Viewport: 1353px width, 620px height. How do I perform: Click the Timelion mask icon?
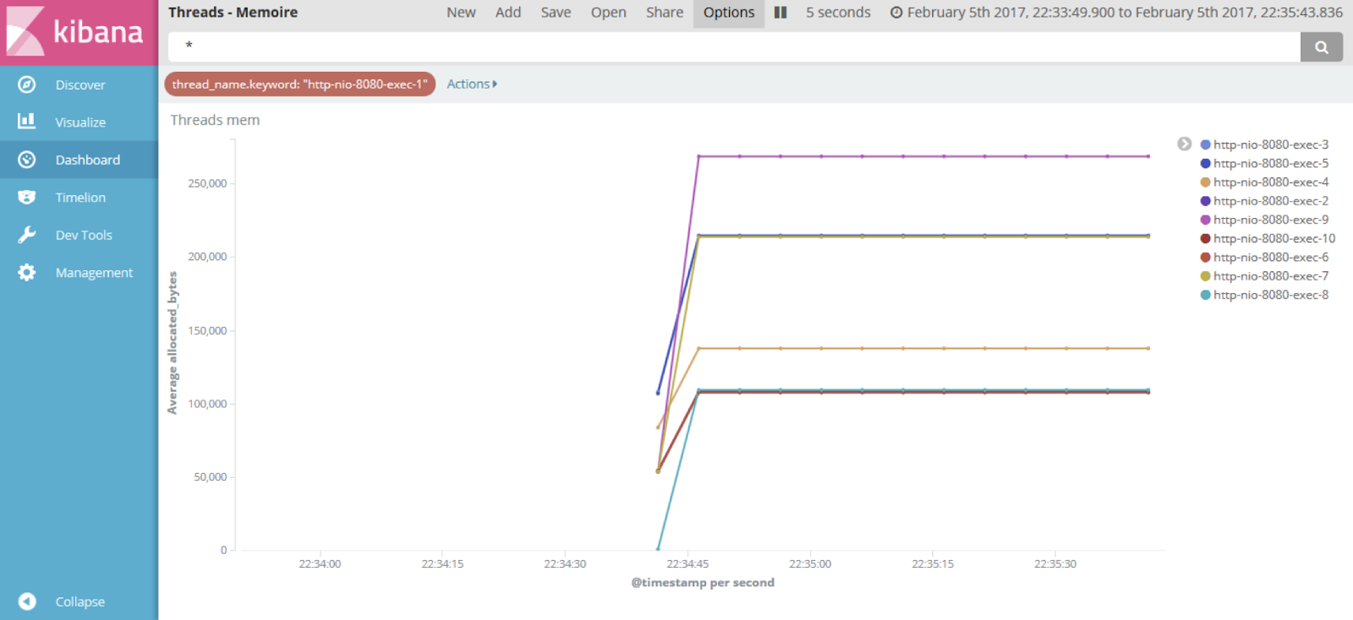pyautogui.click(x=27, y=197)
